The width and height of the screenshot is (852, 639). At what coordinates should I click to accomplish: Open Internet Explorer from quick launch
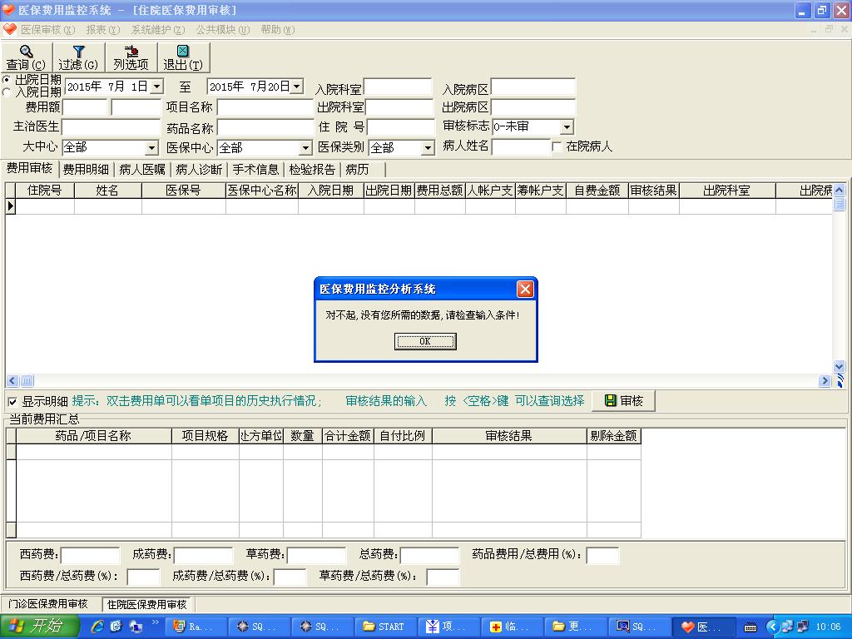click(x=97, y=627)
